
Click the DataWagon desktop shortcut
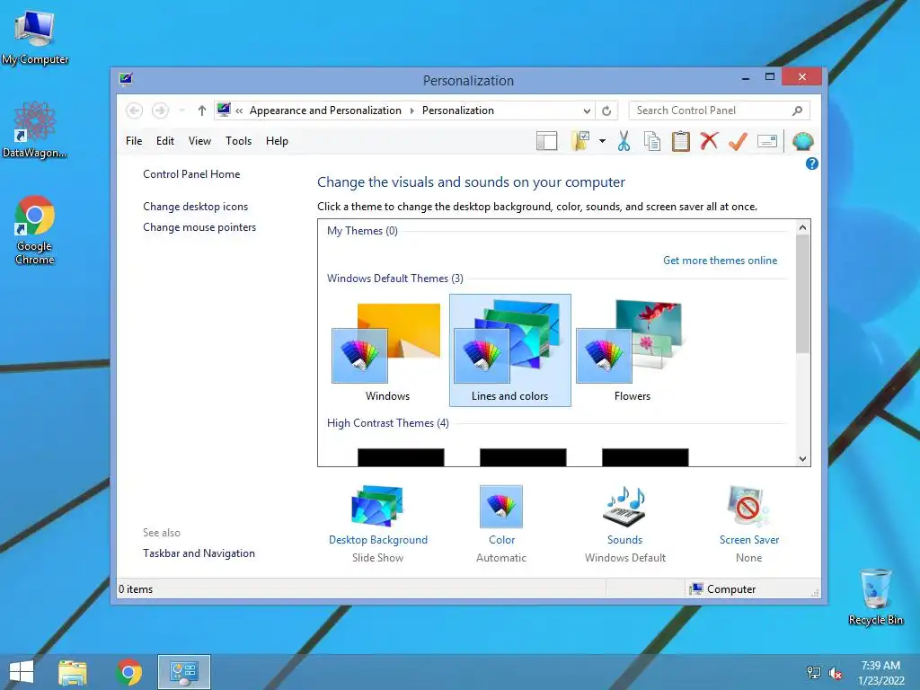[x=35, y=130]
